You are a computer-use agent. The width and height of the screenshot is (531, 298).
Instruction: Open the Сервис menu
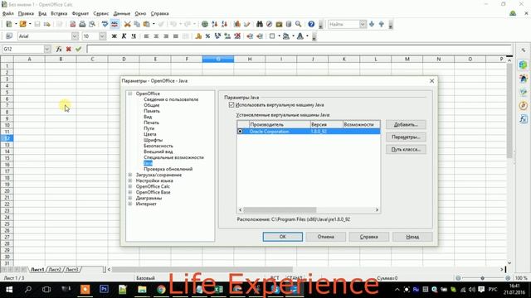(x=101, y=13)
